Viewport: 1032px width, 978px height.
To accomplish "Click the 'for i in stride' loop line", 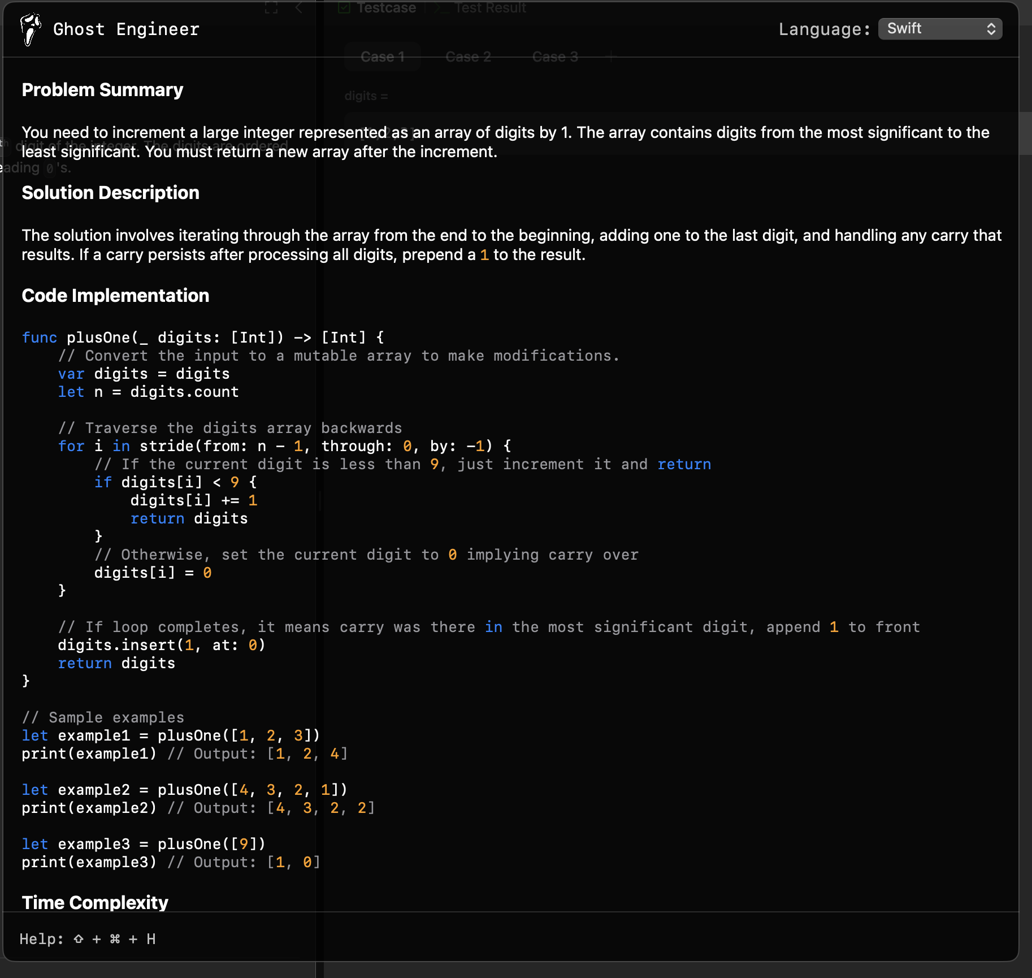I will tap(285, 446).
